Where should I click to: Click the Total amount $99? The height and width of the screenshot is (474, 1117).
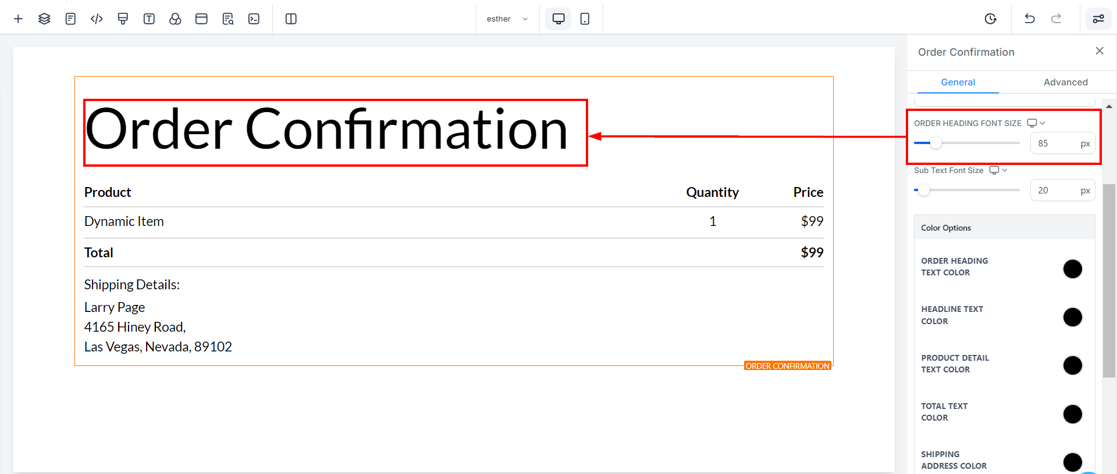[x=812, y=253]
